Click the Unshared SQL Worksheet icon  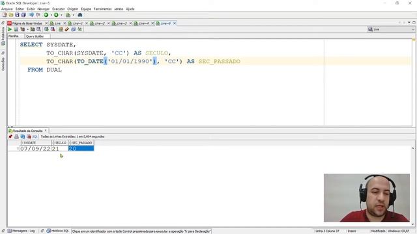click(x=61, y=29)
